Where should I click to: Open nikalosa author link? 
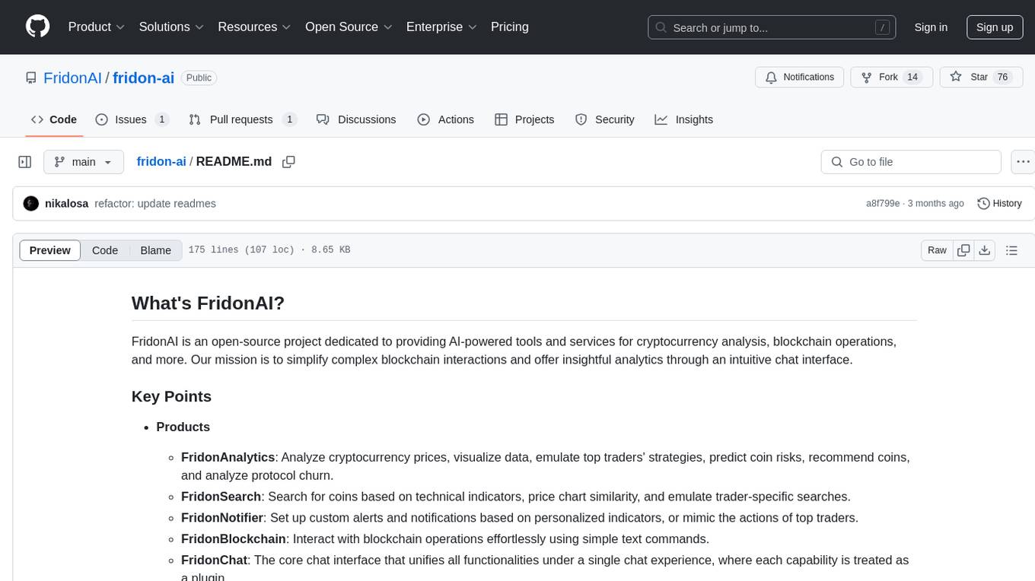click(x=67, y=204)
